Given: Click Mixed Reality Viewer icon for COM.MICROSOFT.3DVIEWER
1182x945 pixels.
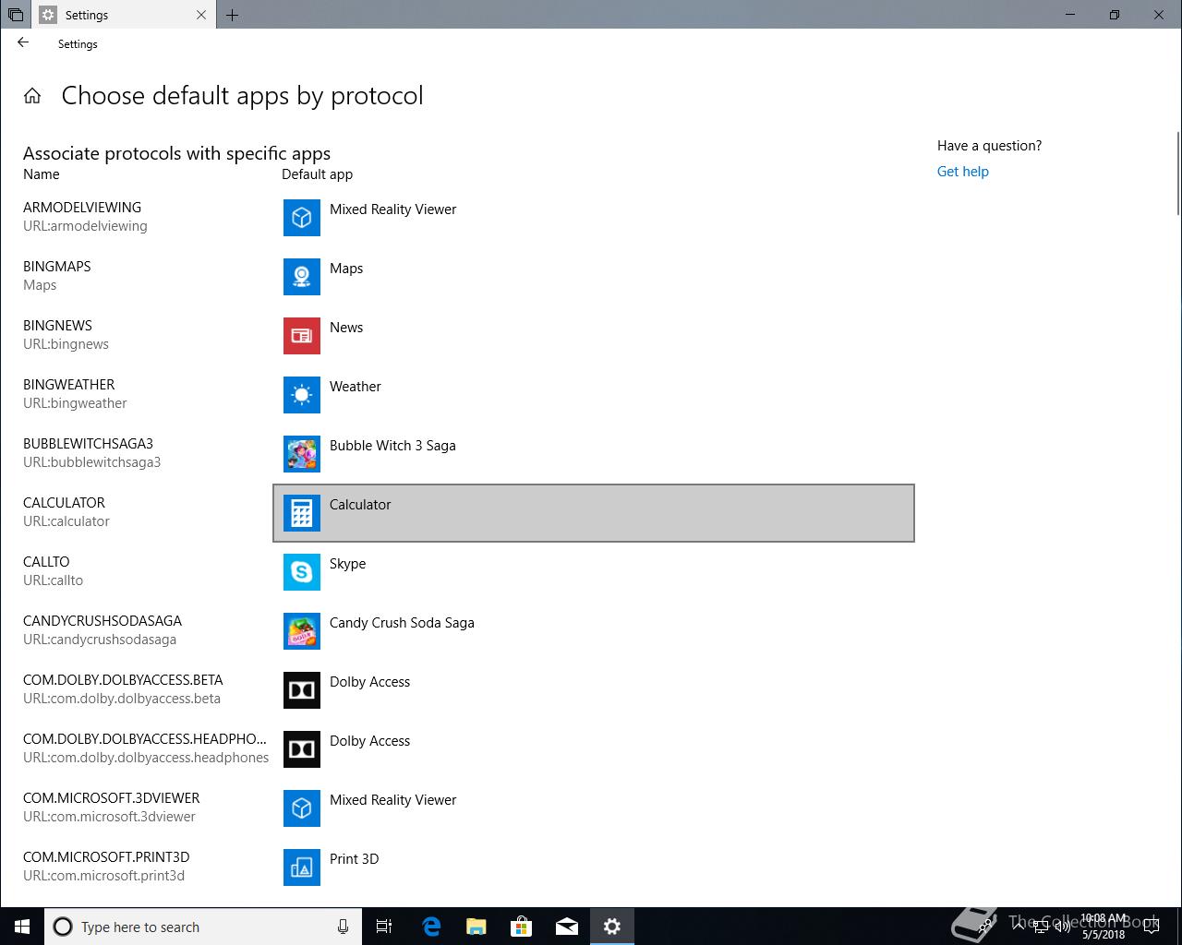Looking at the screenshot, I should (x=302, y=808).
